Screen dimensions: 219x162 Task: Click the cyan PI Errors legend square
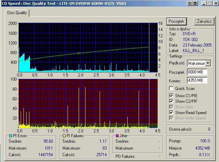click(10, 135)
